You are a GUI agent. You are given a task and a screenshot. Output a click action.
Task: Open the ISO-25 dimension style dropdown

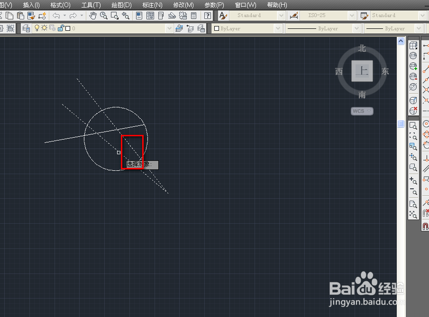(x=352, y=16)
